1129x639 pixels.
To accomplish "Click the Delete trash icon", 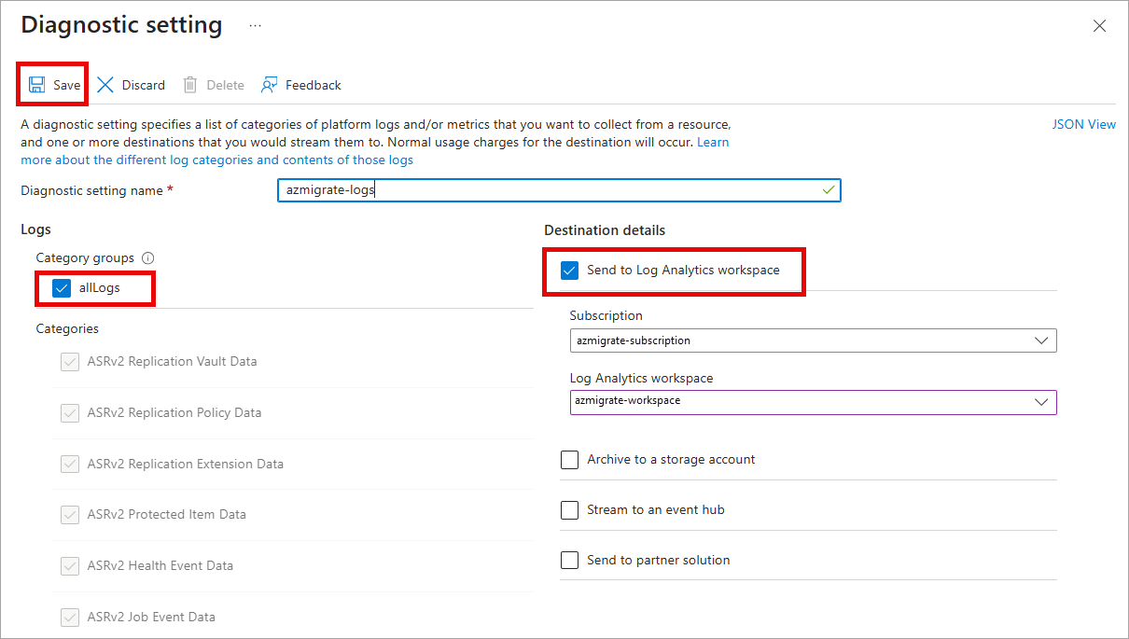I will click(x=190, y=85).
